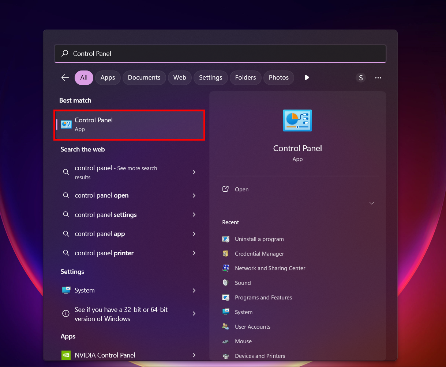Expand the Control Panel actions chevron

[x=372, y=203]
